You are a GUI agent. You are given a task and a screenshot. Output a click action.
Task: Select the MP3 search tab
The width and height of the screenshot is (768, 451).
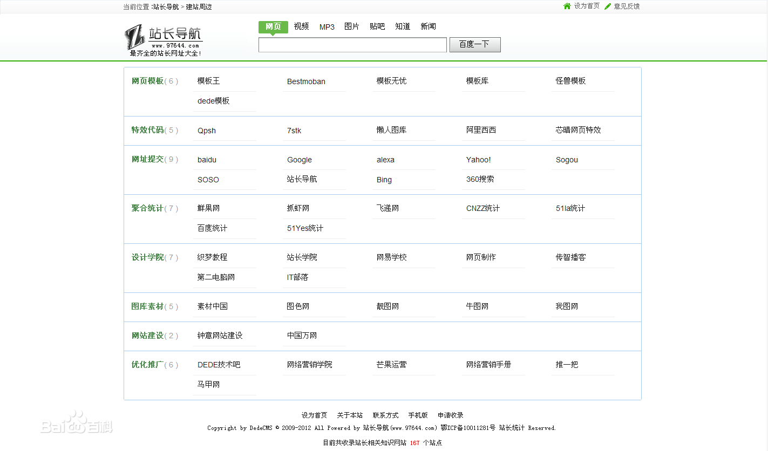click(327, 26)
